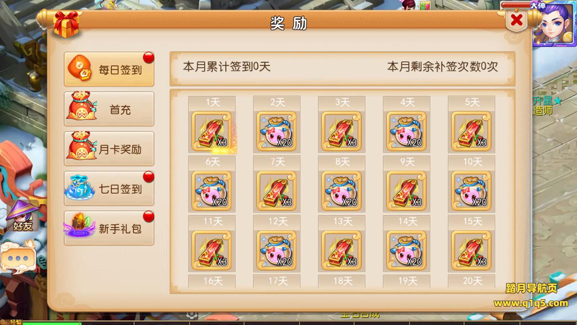Open the 新手礼包 newbie gift tab

point(109,228)
